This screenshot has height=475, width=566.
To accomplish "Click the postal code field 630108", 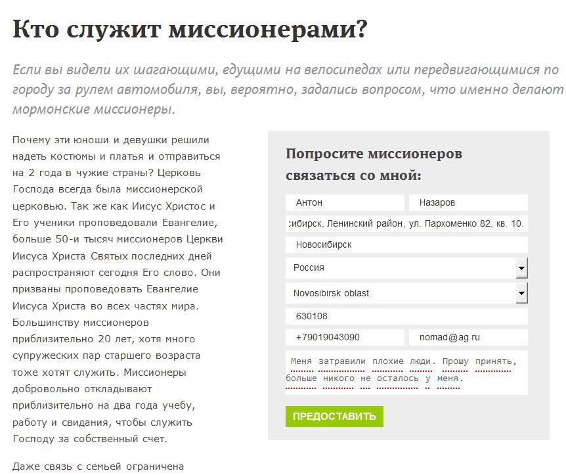I will [x=406, y=316].
